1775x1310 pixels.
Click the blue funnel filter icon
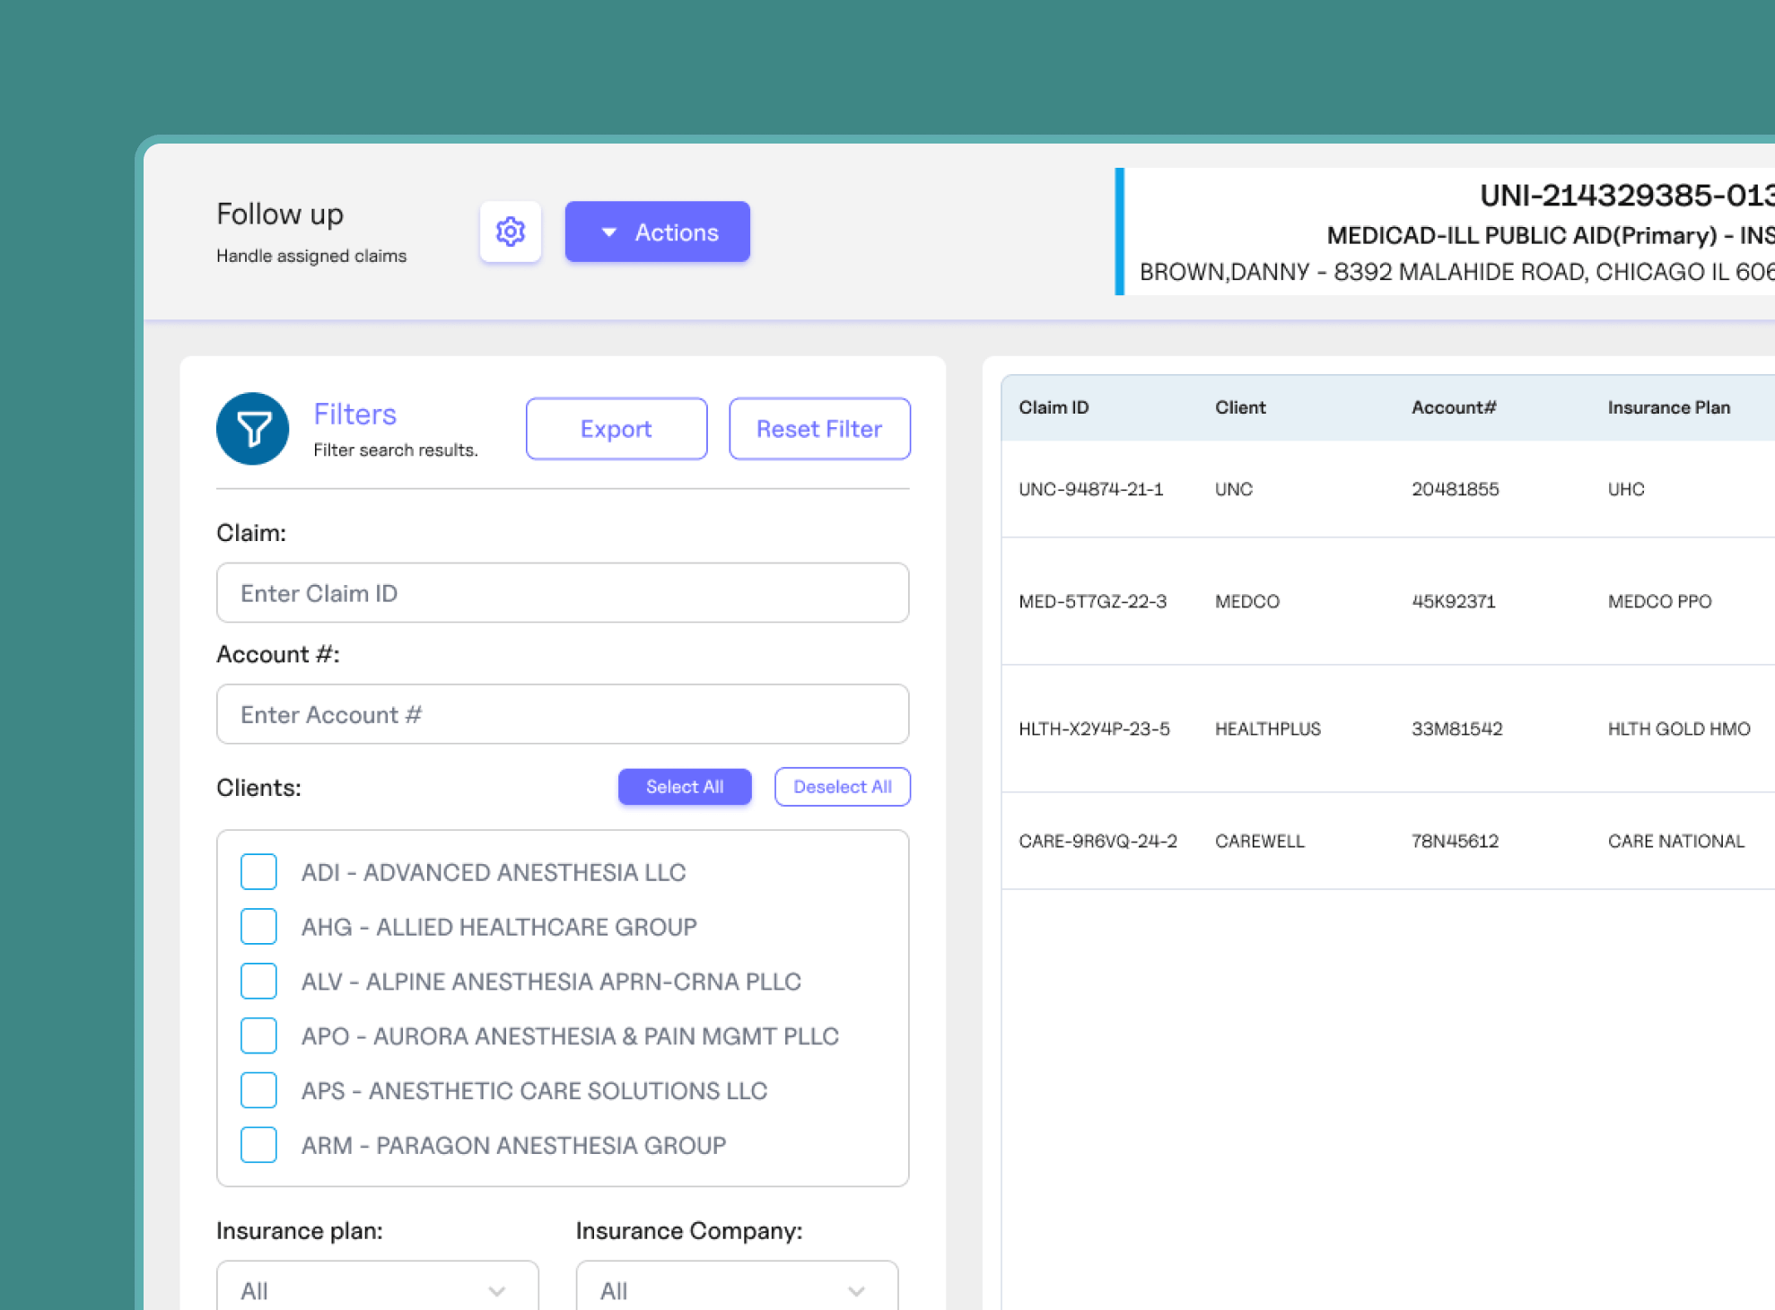(x=253, y=429)
